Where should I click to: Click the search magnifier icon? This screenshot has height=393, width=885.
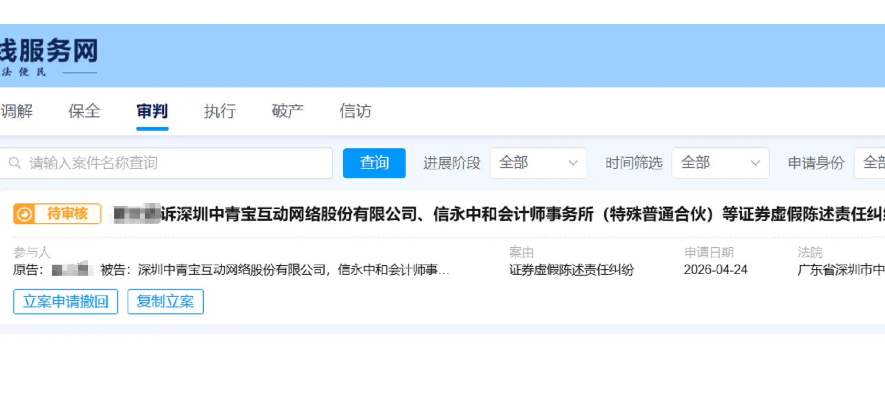15,163
